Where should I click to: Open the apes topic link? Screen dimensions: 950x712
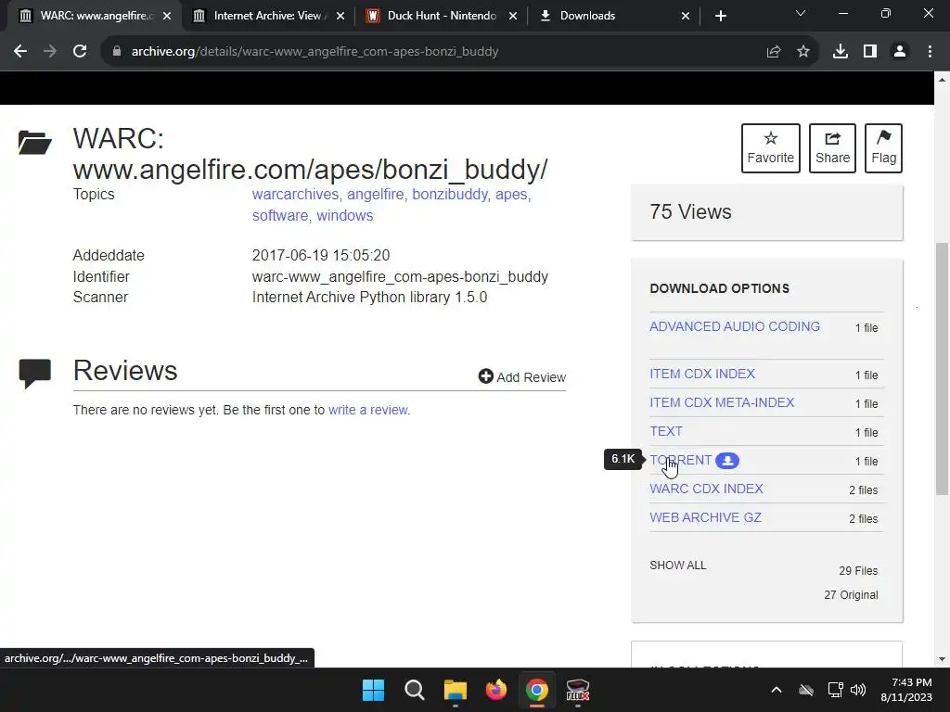click(x=511, y=195)
